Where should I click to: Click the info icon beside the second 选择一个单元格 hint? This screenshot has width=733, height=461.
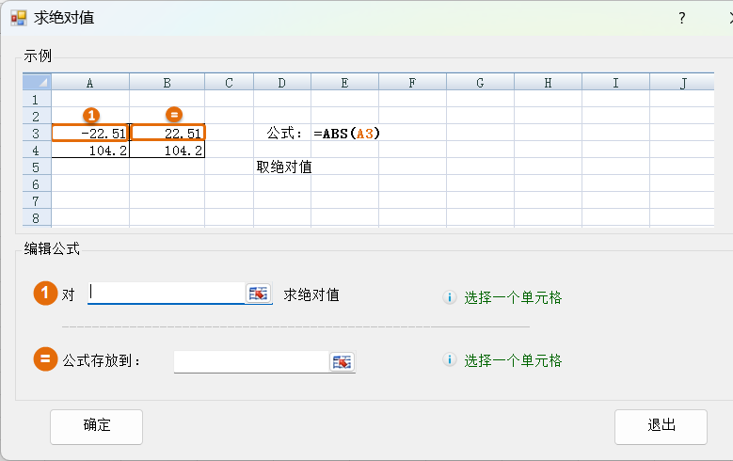(x=450, y=360)
